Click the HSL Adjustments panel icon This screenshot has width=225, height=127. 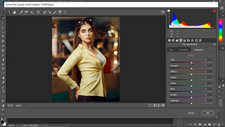[x=181, y=41]
